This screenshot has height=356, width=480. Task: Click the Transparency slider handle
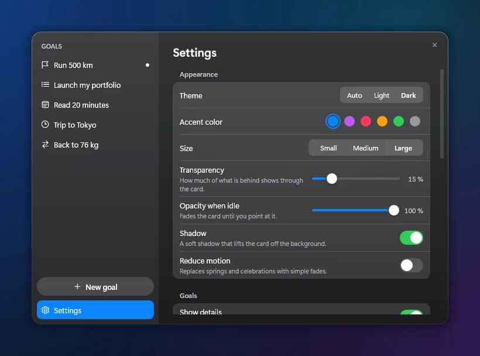(332, 179)
